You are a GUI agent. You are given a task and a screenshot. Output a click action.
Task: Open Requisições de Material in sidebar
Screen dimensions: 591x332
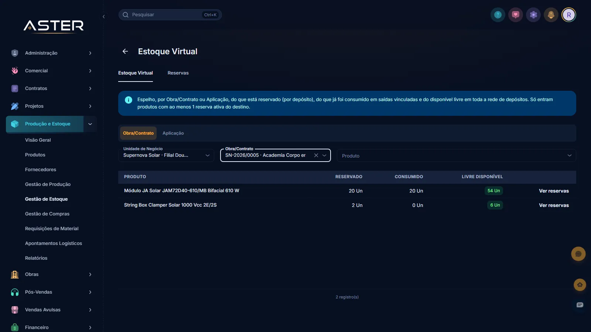[52, 229]
